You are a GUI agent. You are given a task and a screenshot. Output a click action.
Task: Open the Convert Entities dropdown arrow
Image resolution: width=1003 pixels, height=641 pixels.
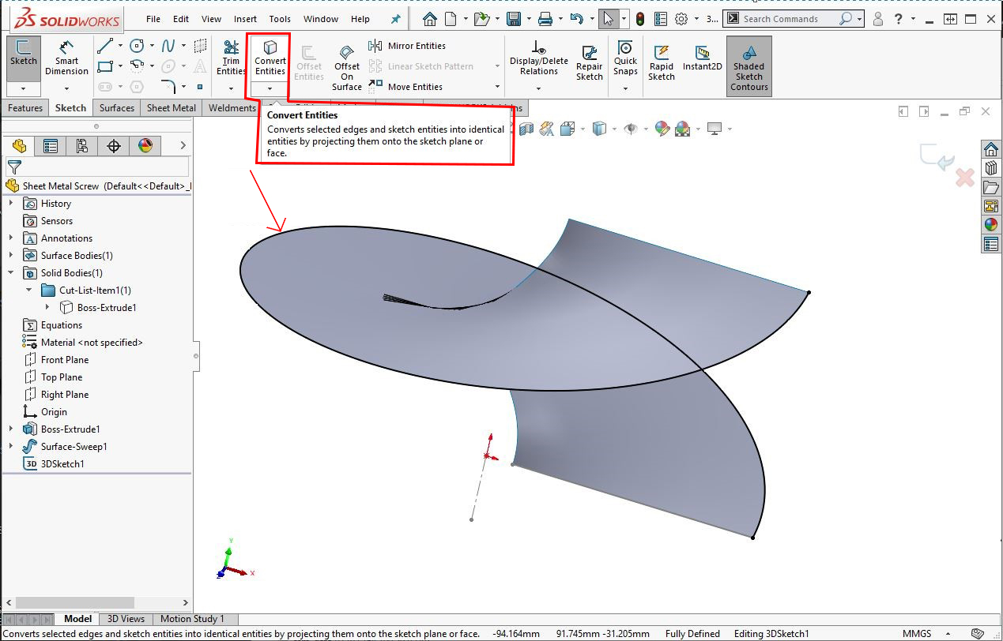click(x=270, y=88)
